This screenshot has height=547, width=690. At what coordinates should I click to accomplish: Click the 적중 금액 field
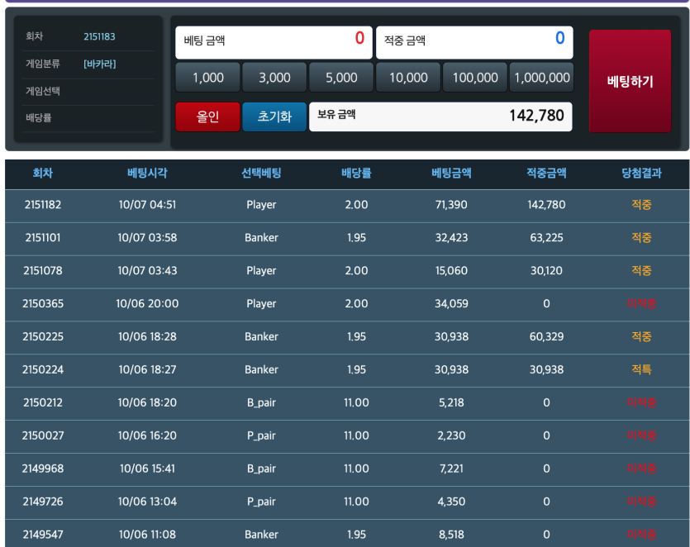[x=474, y=42]
